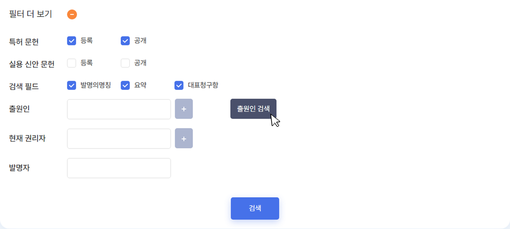The width and height of the screenshot is (510, 229).
Task: Uncheck 공개 for 특허 문헌
Action: (125, 41)
